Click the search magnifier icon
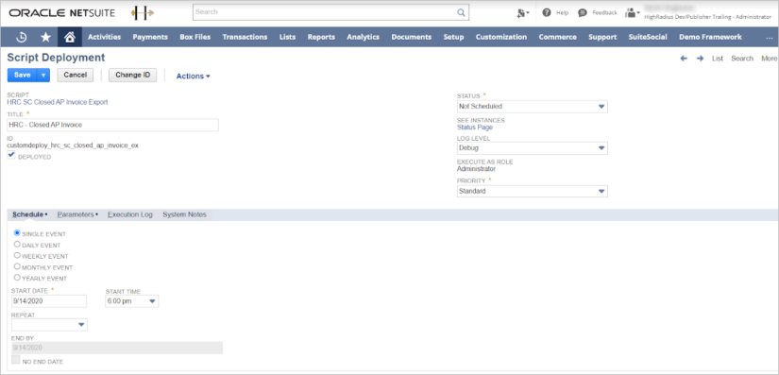 (461, 12)
